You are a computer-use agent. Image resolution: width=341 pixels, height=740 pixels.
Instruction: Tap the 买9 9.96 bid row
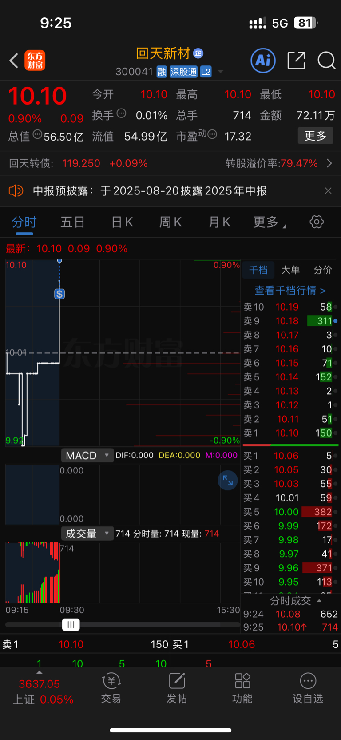290,568
